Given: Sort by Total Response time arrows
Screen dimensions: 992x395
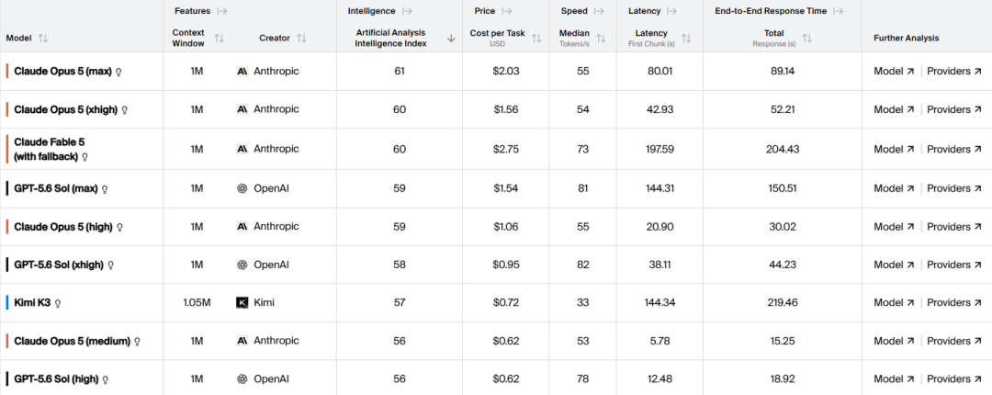Looking at the screenshot, I should 807,38.
